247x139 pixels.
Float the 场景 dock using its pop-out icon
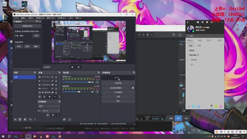(35, 73)
